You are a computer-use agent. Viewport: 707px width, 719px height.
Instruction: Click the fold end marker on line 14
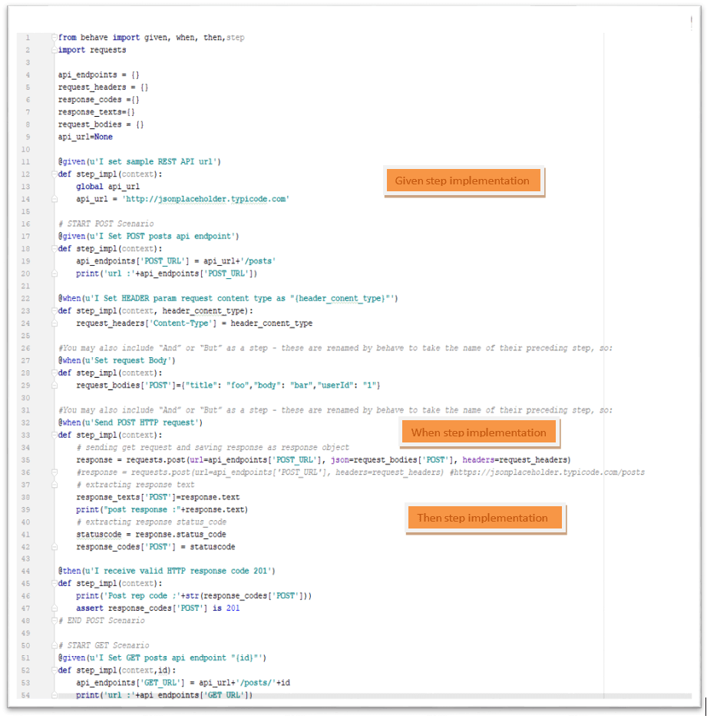[54, 199]
